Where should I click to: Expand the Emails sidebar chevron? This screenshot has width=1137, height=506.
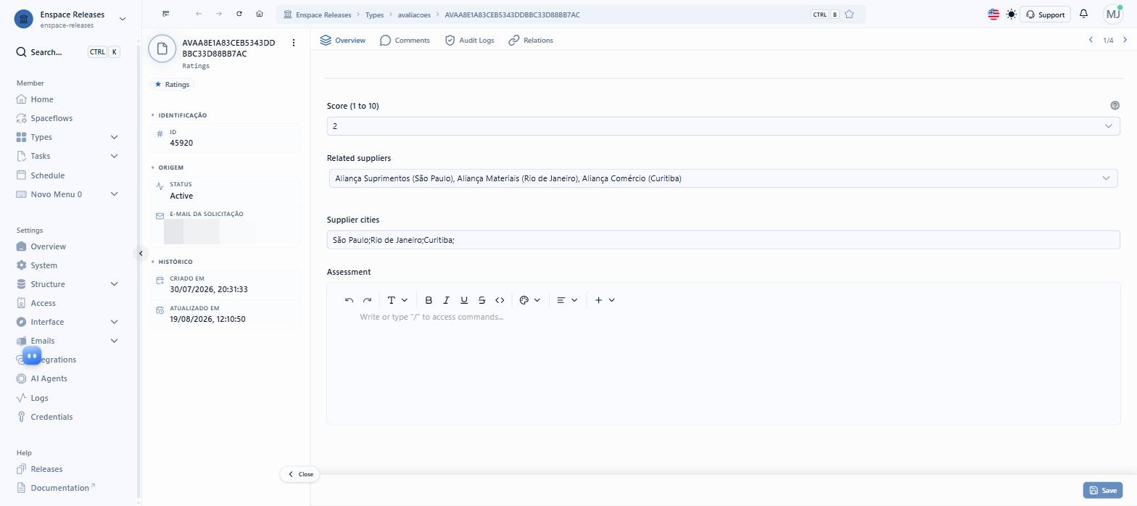click(x=114, y=341)
